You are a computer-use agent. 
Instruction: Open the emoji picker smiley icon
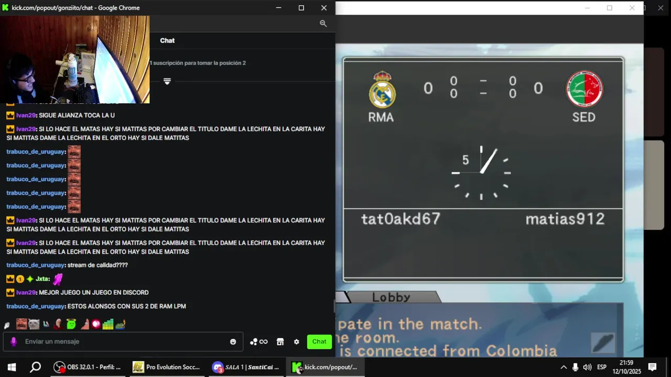(233, 341)
